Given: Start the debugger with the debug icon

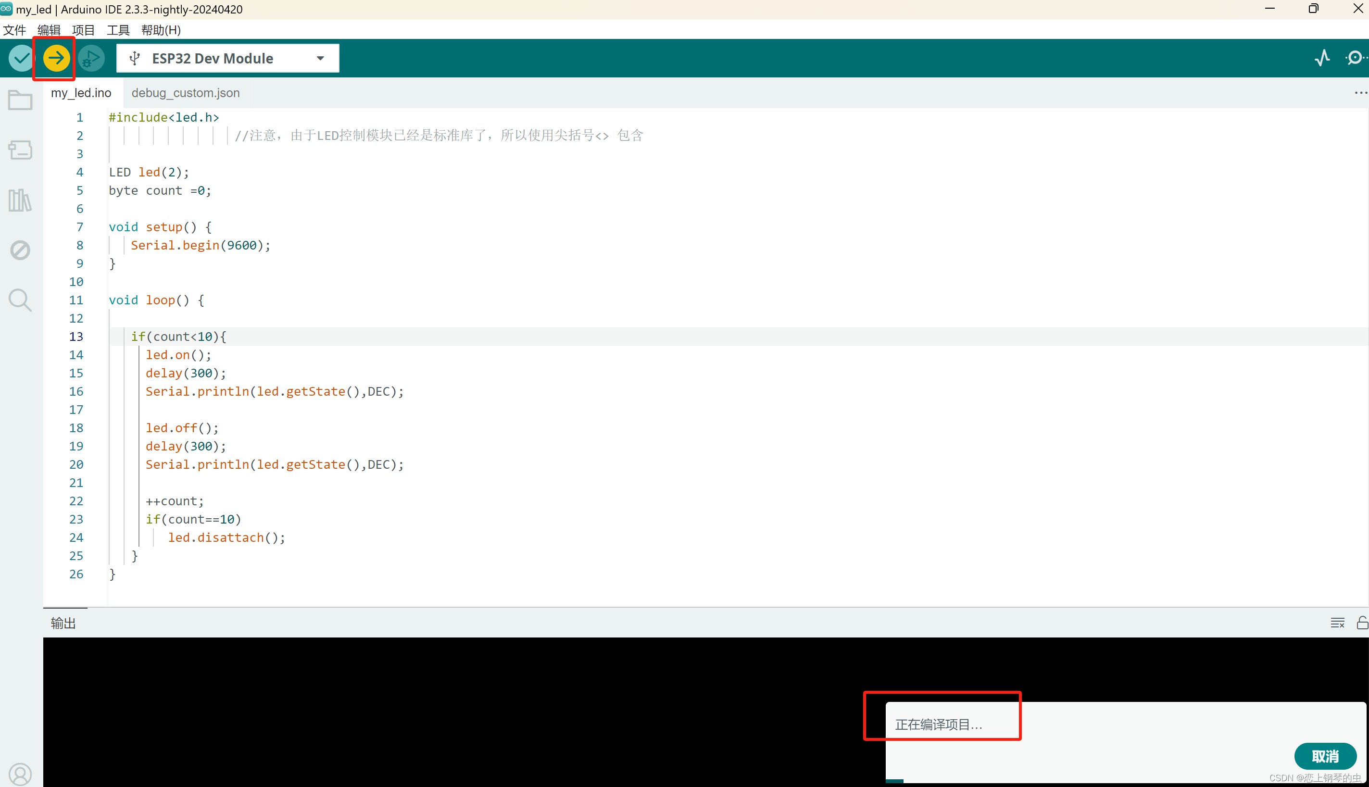Looking at the screenshot, I should tap(91, 58).
